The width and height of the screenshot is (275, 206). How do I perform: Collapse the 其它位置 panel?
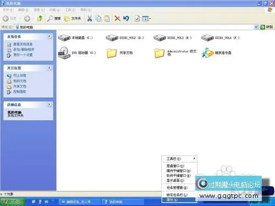pos(50,68)
